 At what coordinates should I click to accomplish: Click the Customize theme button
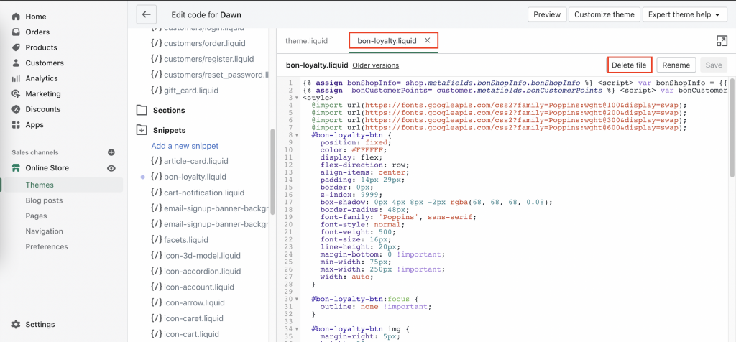pyautogui.click(x=604, y=14)
